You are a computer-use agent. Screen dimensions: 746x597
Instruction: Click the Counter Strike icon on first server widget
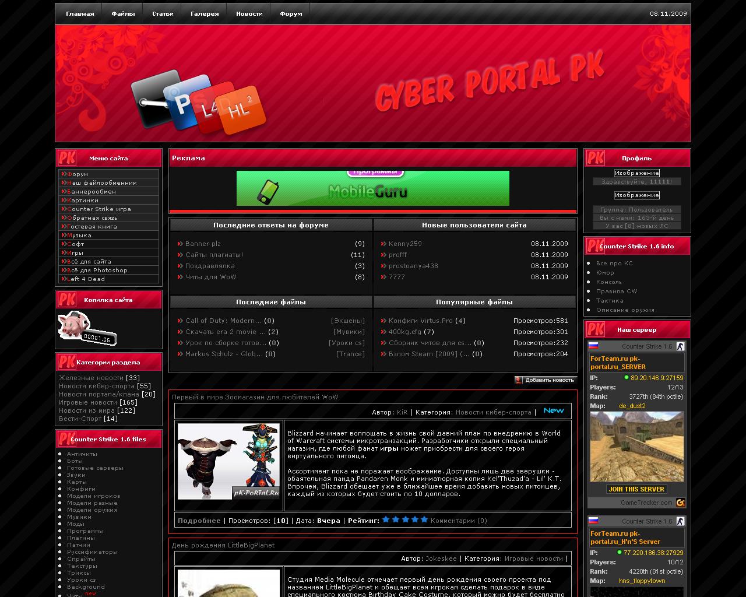coord(680,346)
